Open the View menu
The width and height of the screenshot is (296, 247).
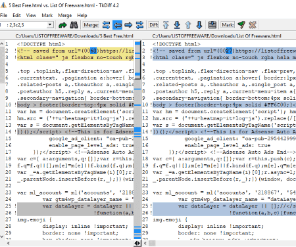pos(31,15)
